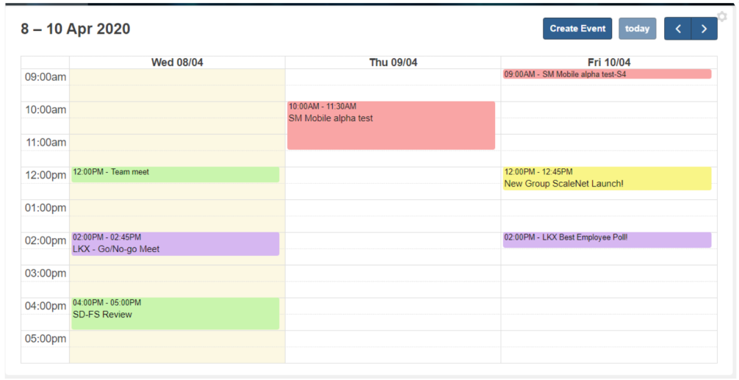Image resolution: width=739 pixels, height=380 pixels.
Task: Click the Create Event button
Action: pyautogui.click(x=577, y=29)
